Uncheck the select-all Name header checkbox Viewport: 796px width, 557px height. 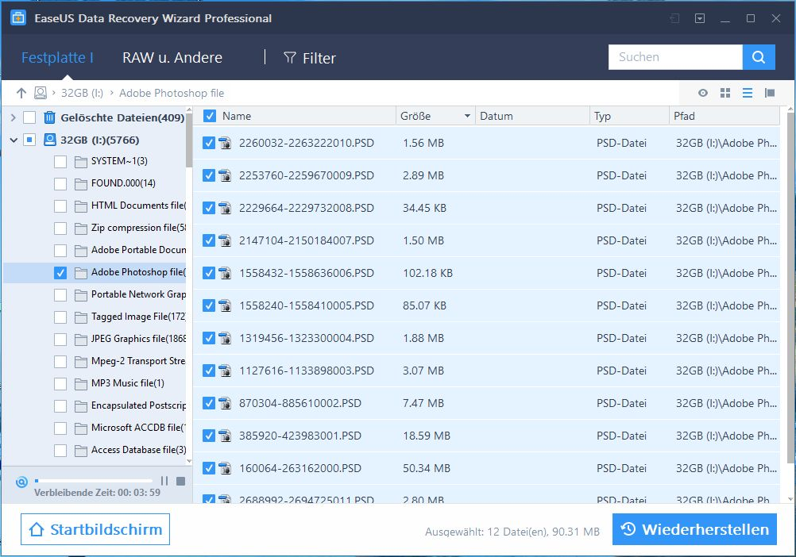click(x=209, y=116)
